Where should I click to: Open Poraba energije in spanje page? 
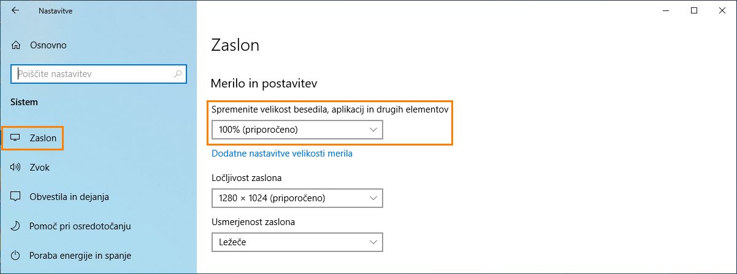coord(80,256)
